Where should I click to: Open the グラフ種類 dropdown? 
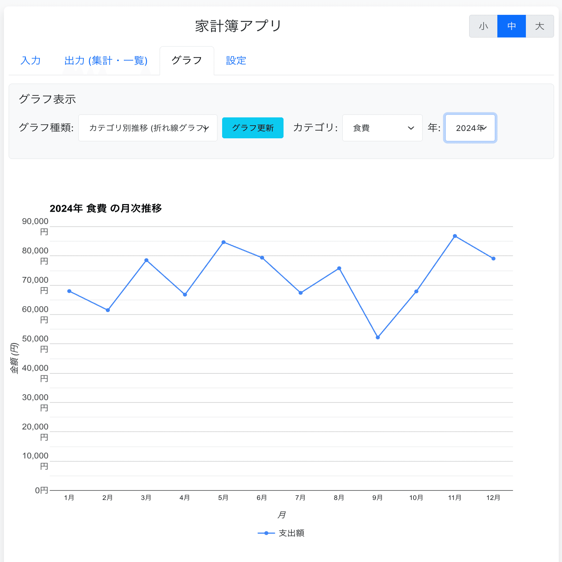point(147,127)
